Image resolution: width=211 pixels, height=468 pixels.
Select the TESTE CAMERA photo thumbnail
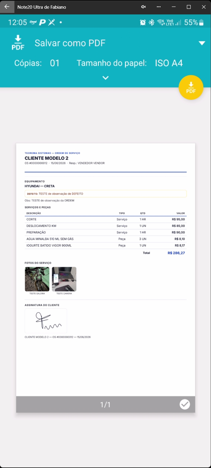[64, 279]
